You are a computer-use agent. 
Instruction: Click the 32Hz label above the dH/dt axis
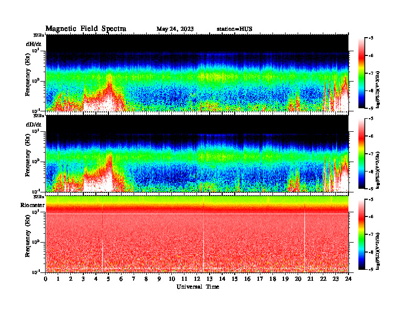39,35
